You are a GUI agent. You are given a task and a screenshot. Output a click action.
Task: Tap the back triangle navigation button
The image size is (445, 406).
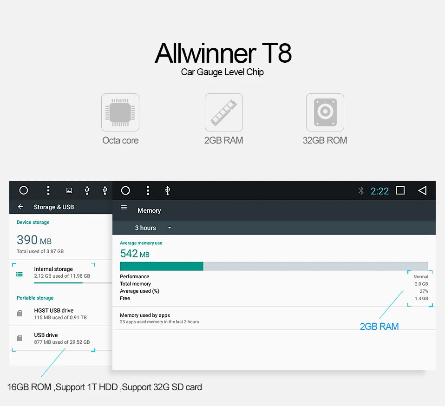click(422, 190)
